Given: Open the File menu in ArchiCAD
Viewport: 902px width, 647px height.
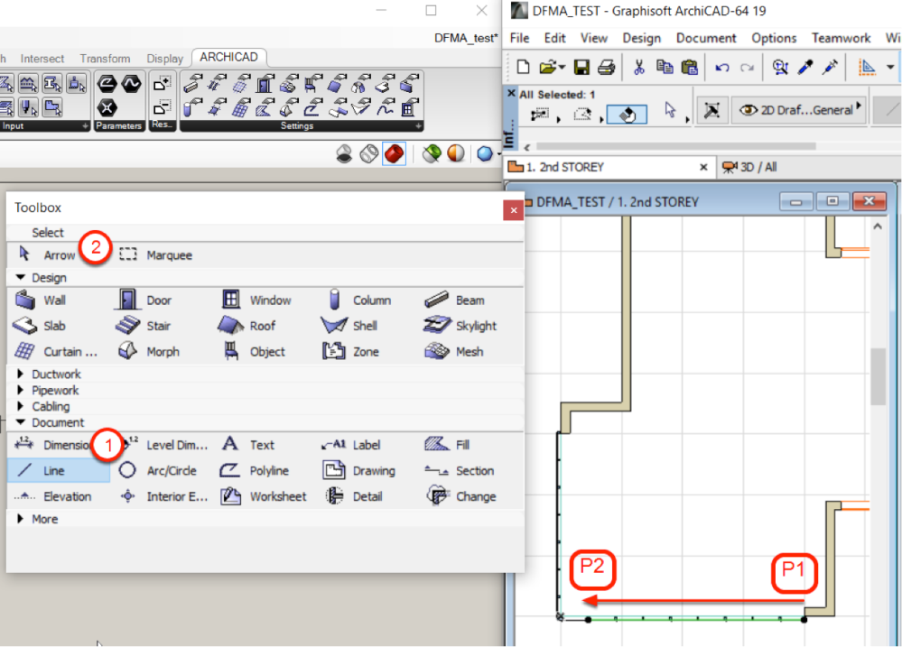Looking at the screenshot, I should (x=519, y=38).
